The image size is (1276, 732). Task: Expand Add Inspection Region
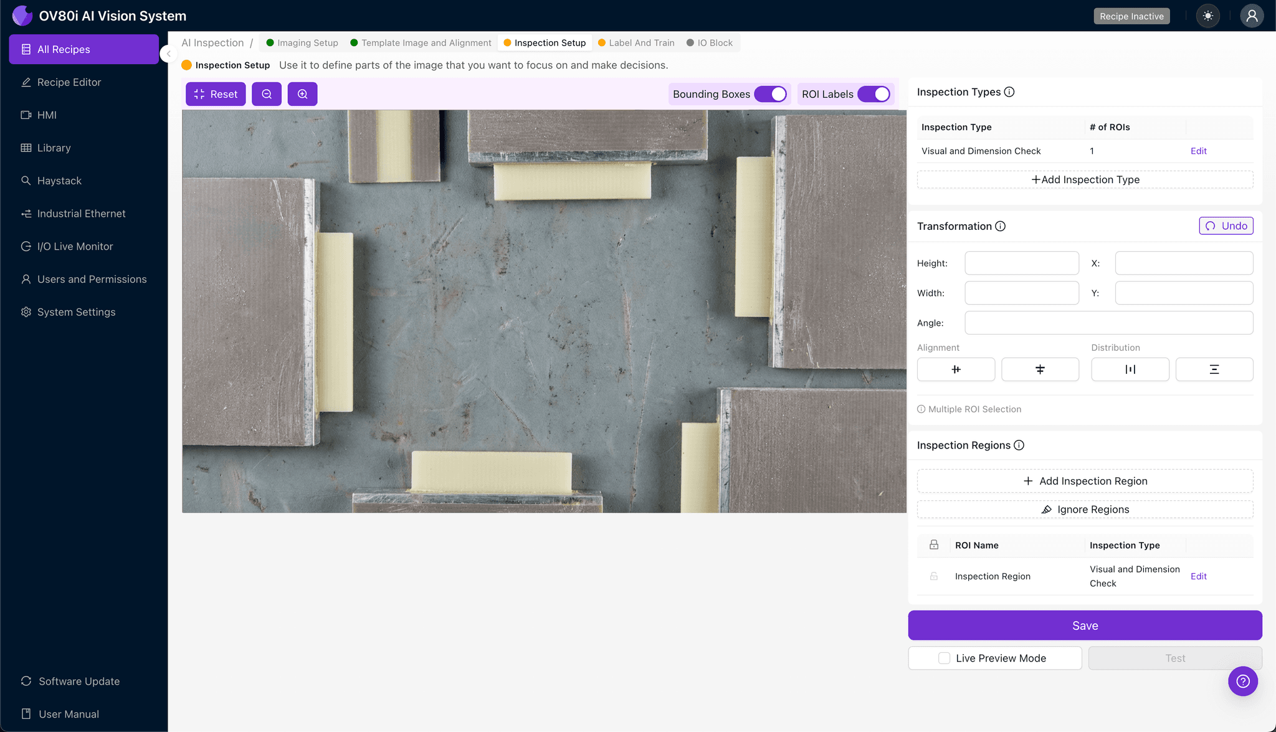[x=1085, y=480]
